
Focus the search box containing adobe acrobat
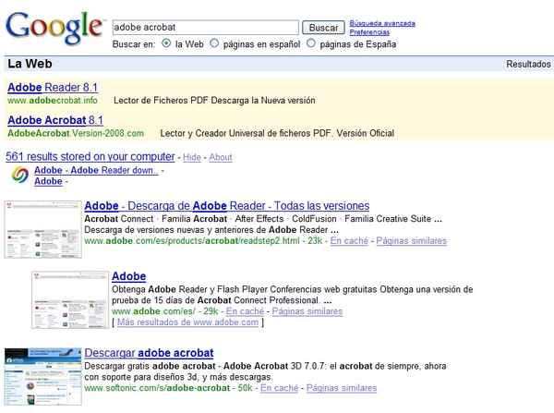pyautogui.click(x=205, y=27)
